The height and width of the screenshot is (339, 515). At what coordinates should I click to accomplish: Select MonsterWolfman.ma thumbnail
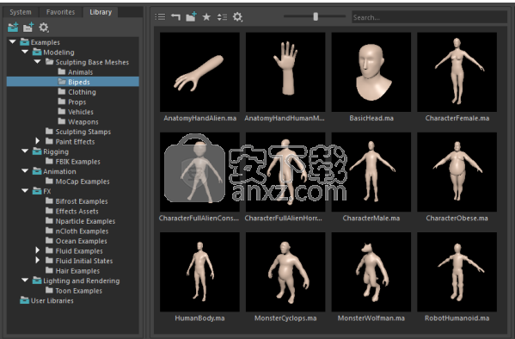tap(371, 272)
